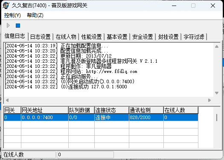Select gateway address cell 0.0.0.0:7400

(x=45, y=117)
